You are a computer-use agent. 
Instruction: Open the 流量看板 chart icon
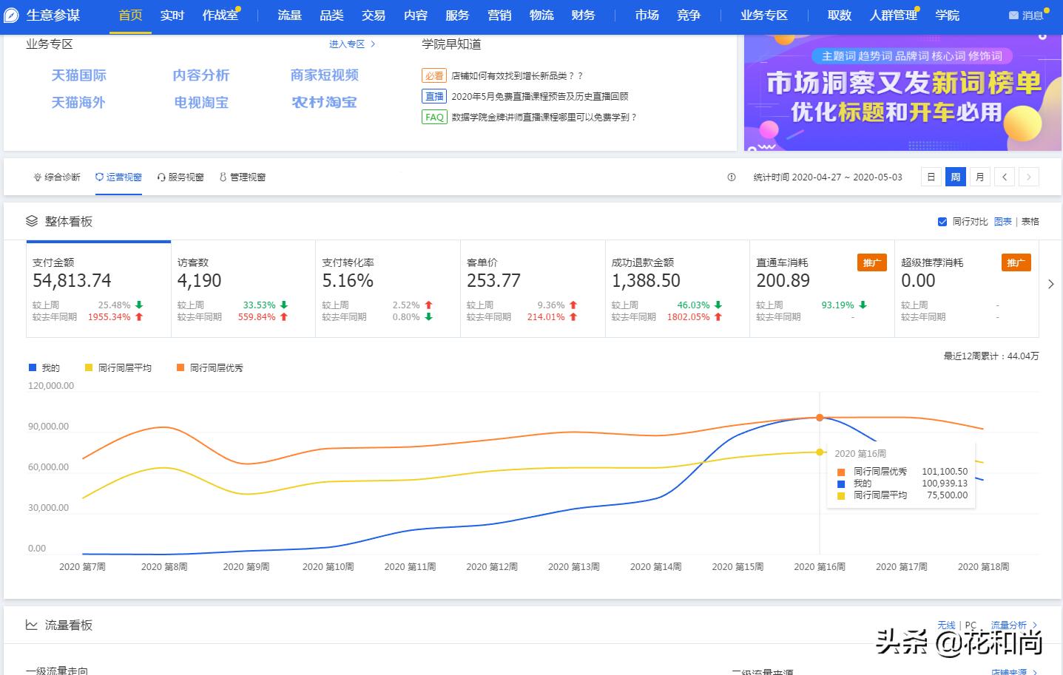pyautogui.click(x=31, y=625)
